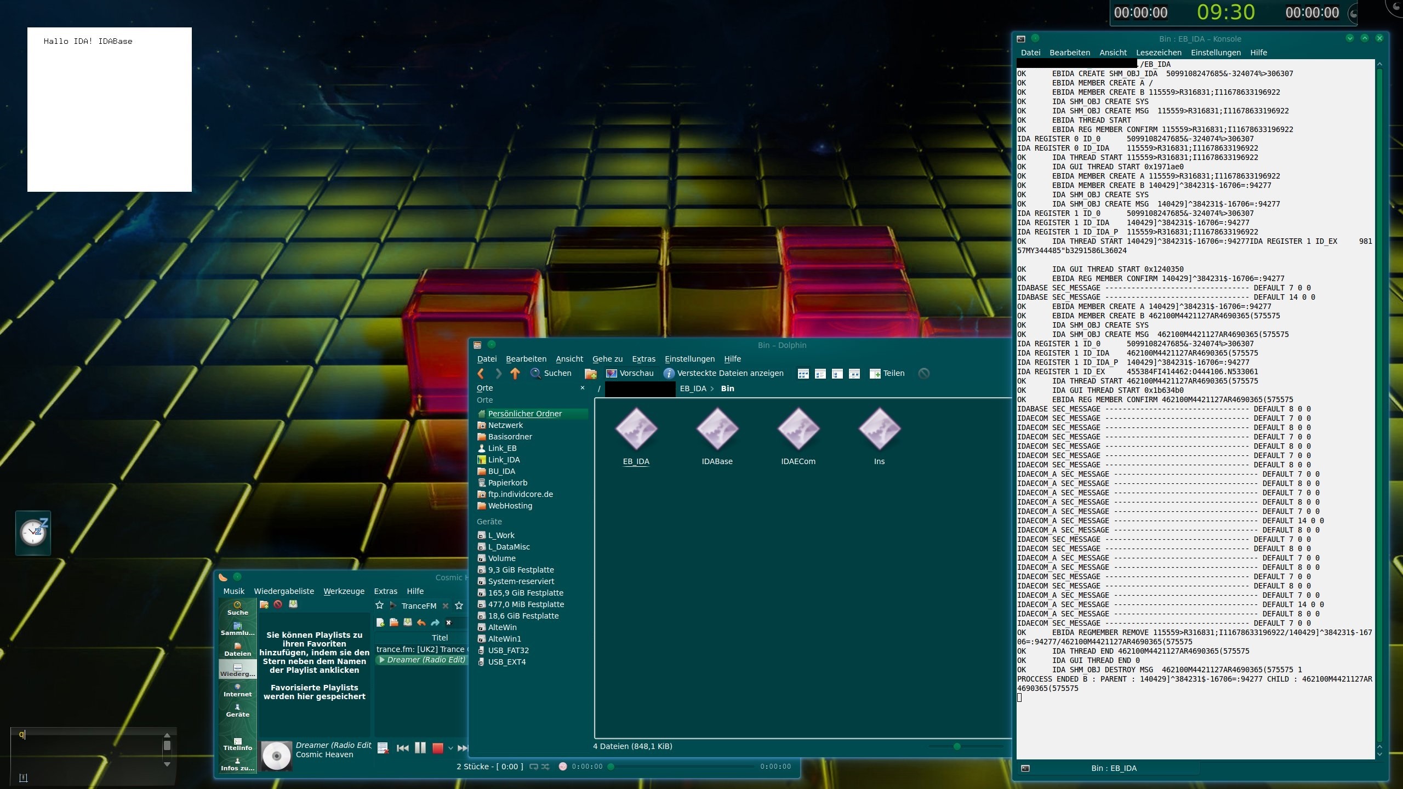This screenshot has height=789, width=1403.
Task: Switch Dolphin to details view mode icon
Action: 820,373
